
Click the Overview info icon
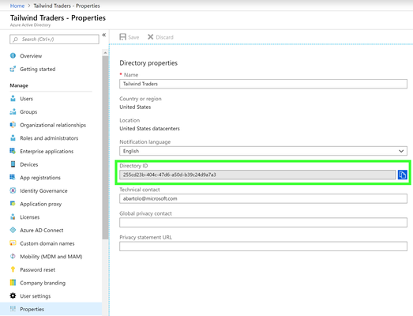13,55
